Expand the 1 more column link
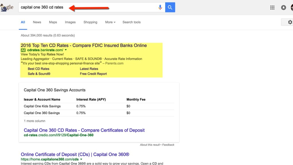Screen dimensions: 293x165 pos(34,121)
